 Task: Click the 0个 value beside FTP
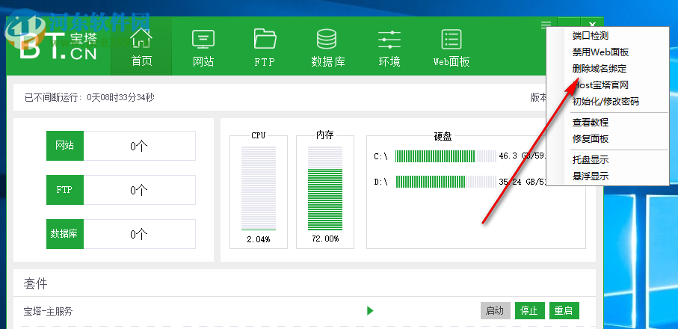coord(139,190)
